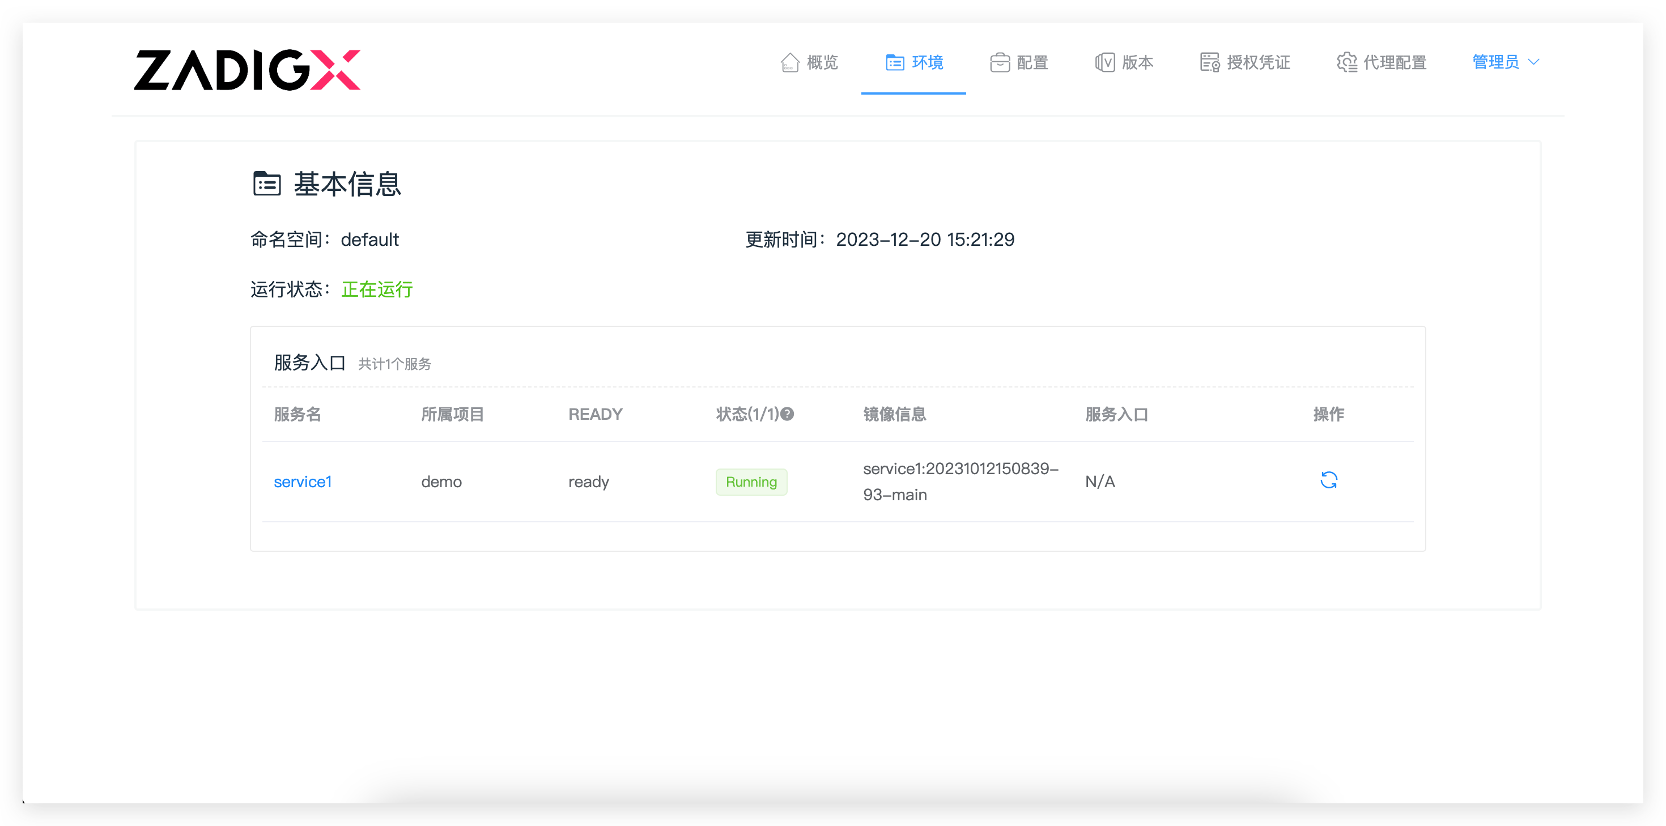The height and width of the screenshot is (826, 1666).
Task: Click the gear icon beside 代理配置
Action: [1346, 63]
